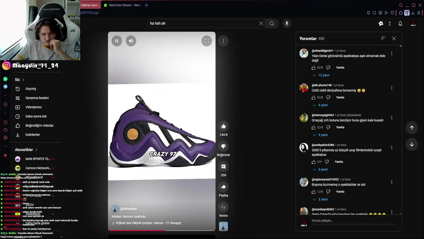Reply to umityalcin5286 via Yanıtla
Screen dimensions: 424x239
(x=339, y=162)
